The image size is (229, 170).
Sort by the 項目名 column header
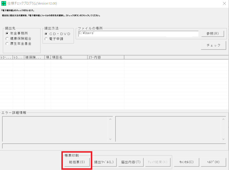(69, 57)
